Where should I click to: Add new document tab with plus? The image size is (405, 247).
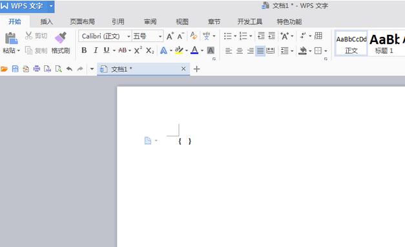pos(196,69)
